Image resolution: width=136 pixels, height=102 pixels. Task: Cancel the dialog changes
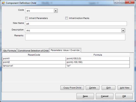(105, 96)
